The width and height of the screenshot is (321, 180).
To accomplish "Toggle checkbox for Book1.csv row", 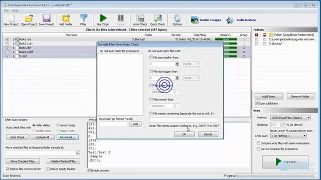I will (x=8, y=39).
